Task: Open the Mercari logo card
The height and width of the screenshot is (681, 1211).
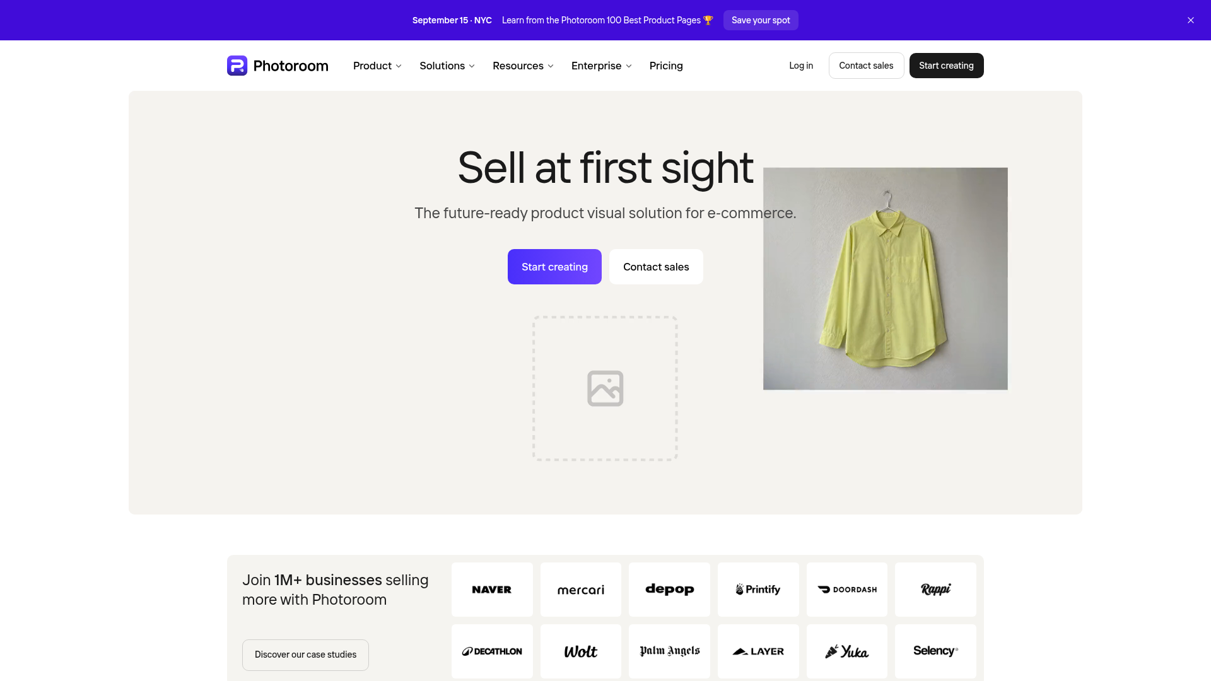Action: [x=581, y=590]
